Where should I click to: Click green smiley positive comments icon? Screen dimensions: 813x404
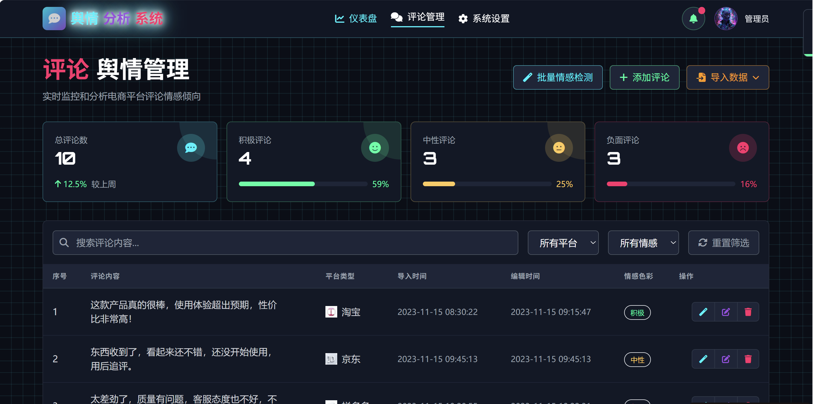coord(375,148)
